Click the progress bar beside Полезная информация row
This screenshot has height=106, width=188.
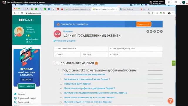[155, 74]
